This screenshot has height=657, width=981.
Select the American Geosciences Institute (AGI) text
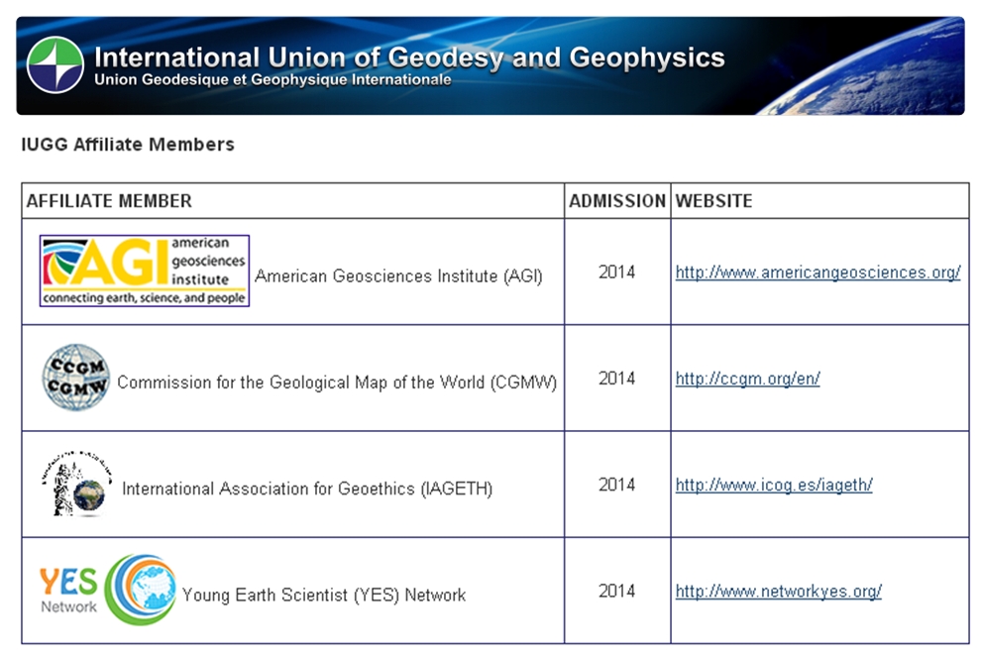[x=398, y=275]
